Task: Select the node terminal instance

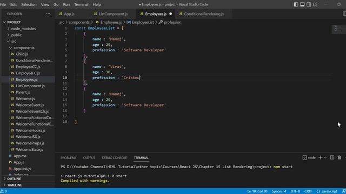Action: pos(309,157)
